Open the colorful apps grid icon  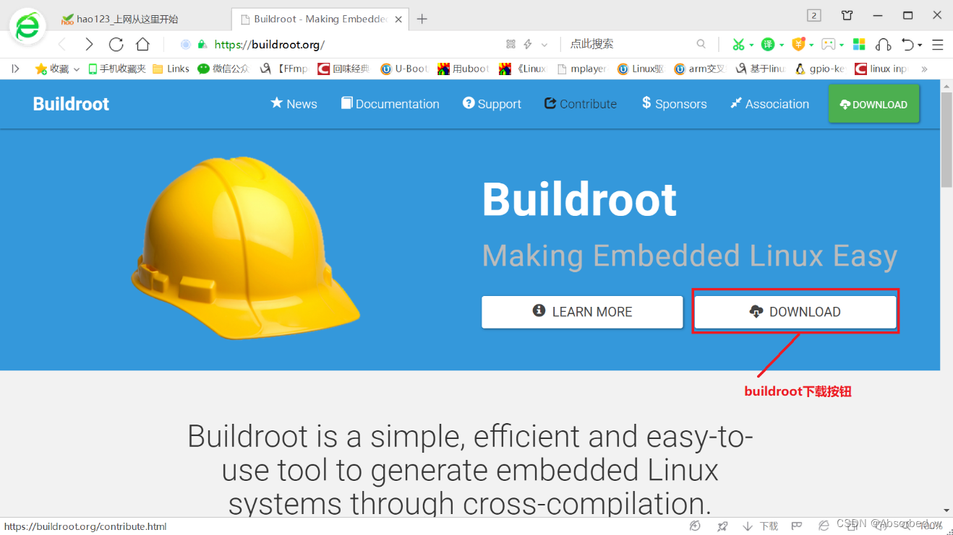pyautogui.click(x=859, y=44)
